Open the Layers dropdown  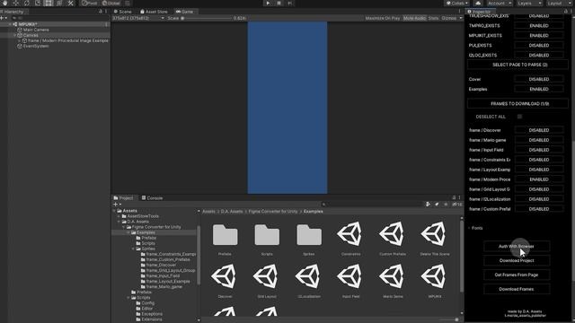pyautogui.click(x=529, y=3)
